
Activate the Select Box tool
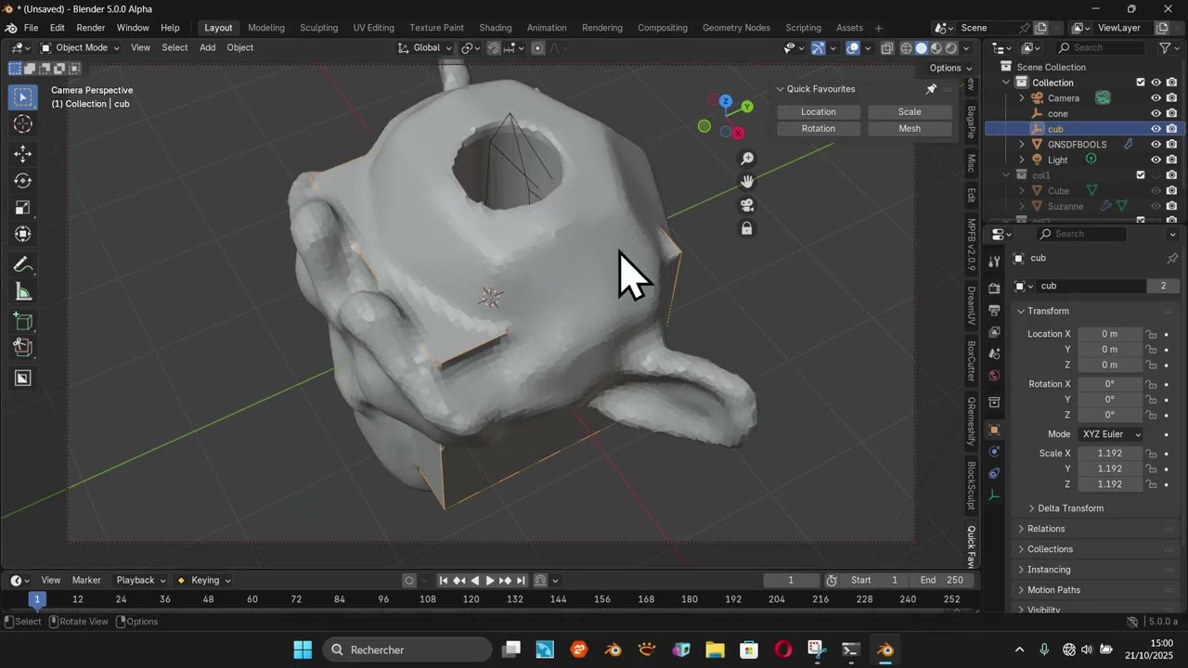[x=23, y=97]
